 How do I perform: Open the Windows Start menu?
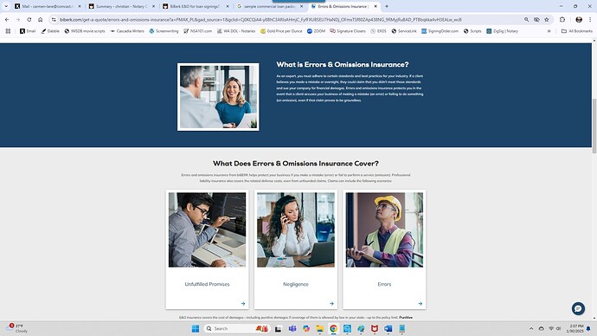196,328
